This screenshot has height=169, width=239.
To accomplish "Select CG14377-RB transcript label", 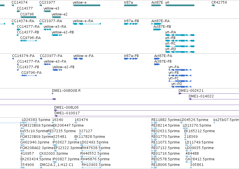I will pyautogui.click(x=28, y=32).
